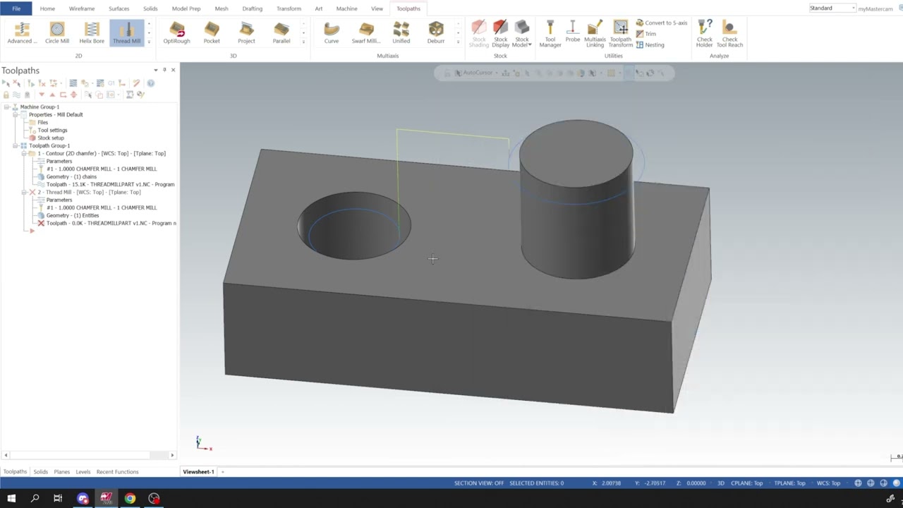Click the lock selected operations icon
Viewport: 903px width, 508px height.
[x=6, y=95]
